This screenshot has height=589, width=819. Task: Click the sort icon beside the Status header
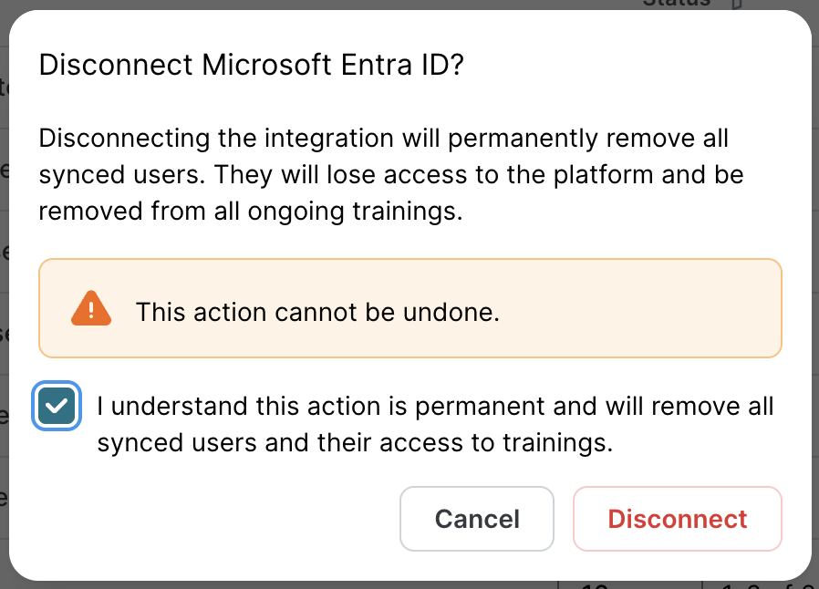(737, 4)
